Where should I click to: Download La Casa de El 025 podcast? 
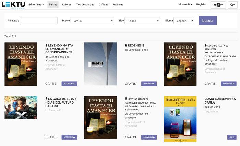[x=69, y=137]
